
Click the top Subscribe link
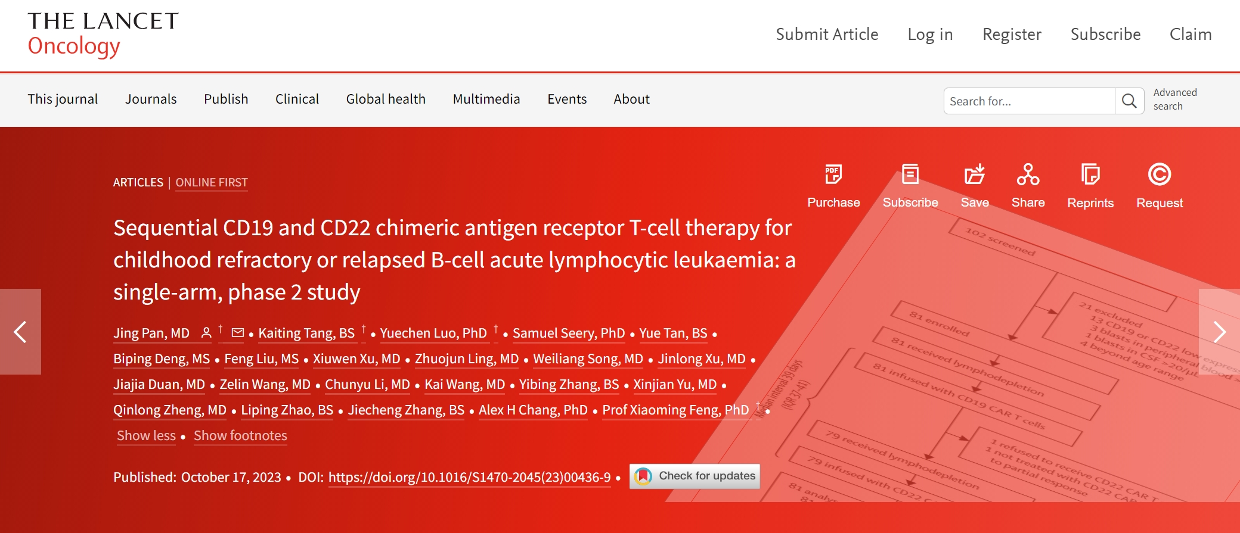1105,35
